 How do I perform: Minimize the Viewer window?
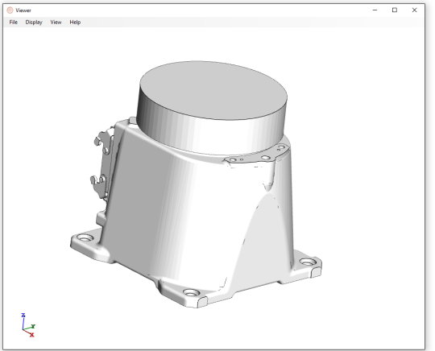click(x=375, y=10)
